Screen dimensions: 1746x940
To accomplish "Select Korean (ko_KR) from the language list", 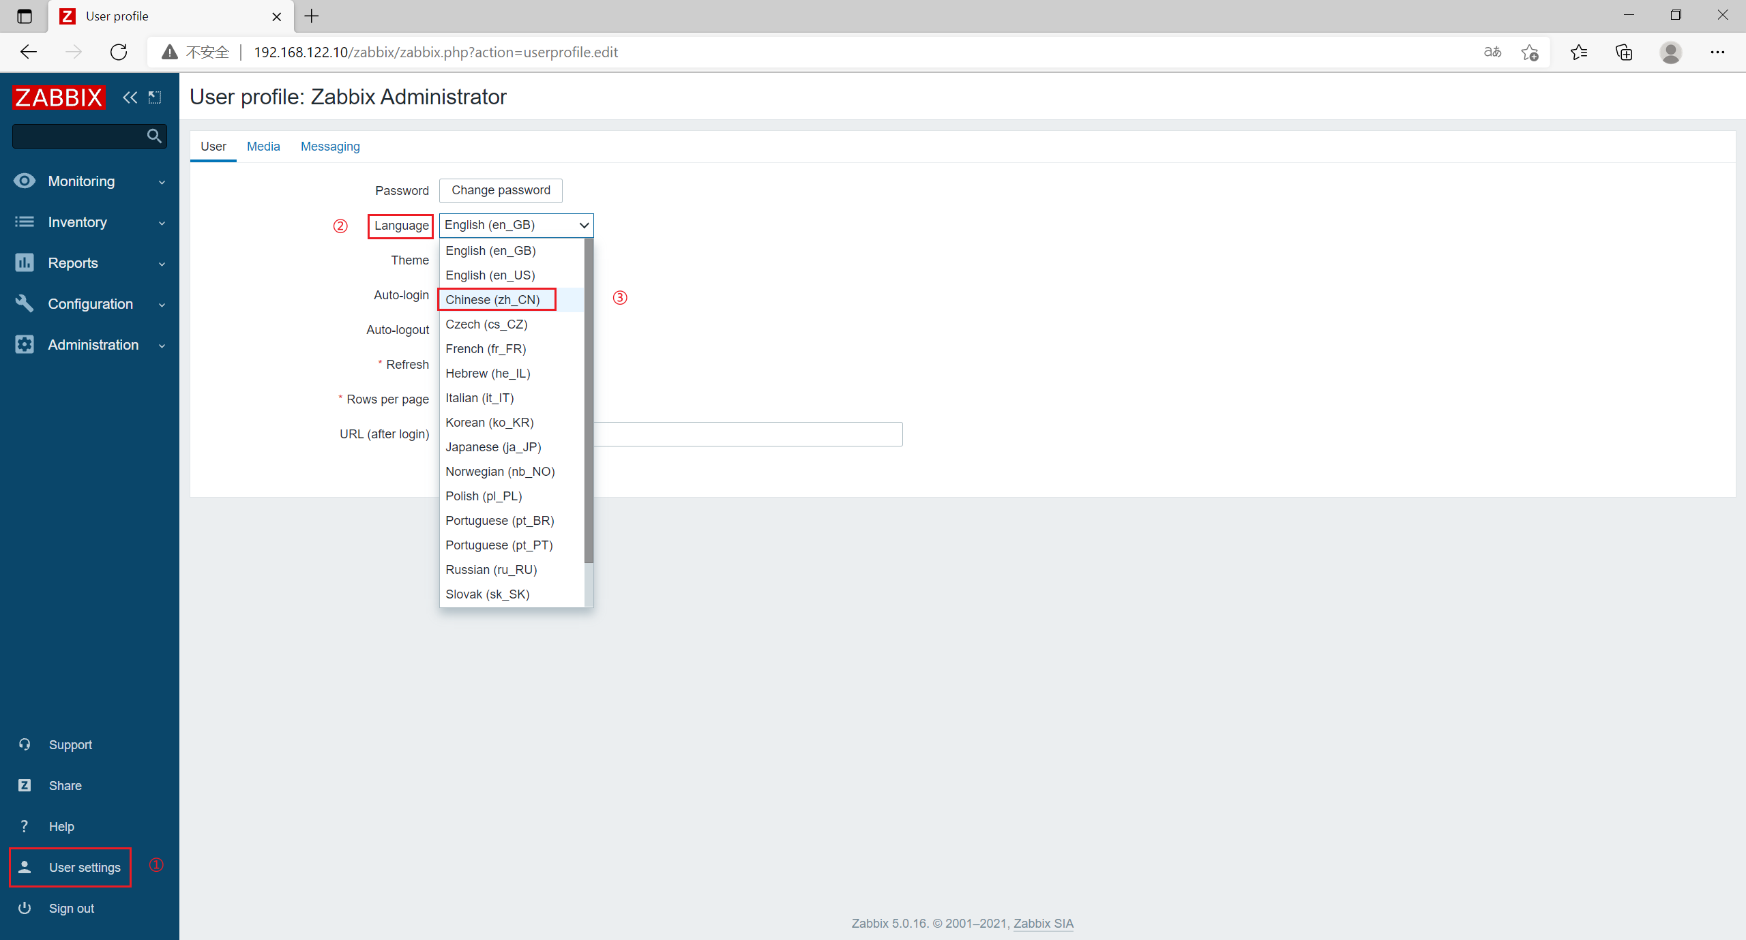I will tap(512, 423).
